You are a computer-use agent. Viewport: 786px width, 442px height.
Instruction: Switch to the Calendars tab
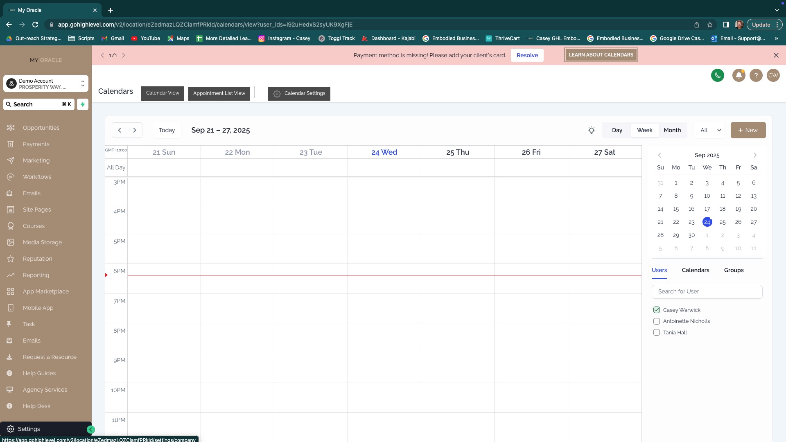pos(695,270)
